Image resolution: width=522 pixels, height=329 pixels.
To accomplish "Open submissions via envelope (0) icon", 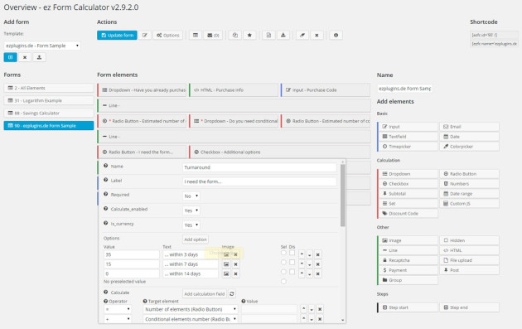I will coord(213,36).
